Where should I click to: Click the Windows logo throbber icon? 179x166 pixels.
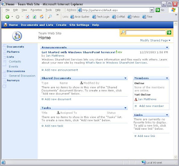tap(174, 10)
